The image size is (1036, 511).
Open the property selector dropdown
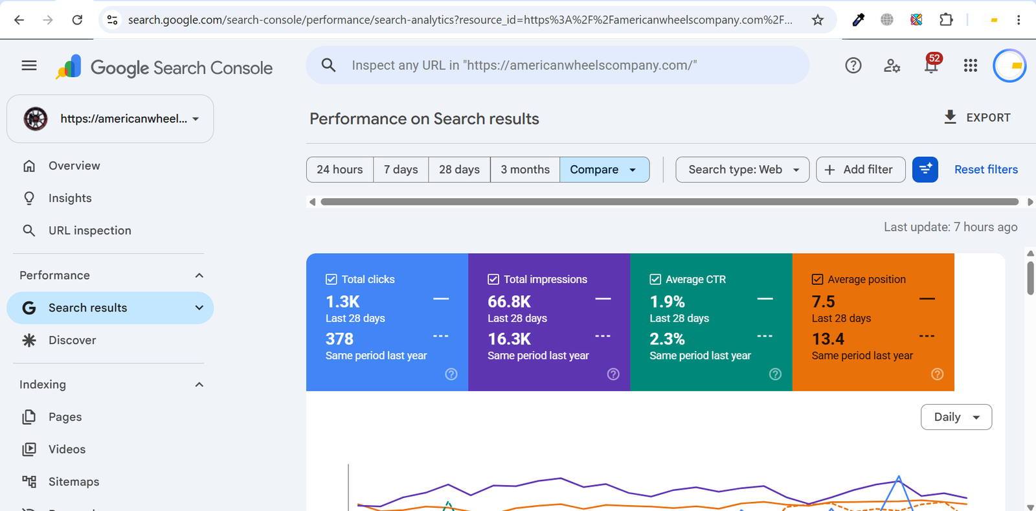[110, 119]
